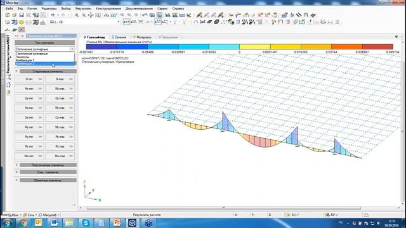
Task: Open the Файл menu
Action: point(10,8)
